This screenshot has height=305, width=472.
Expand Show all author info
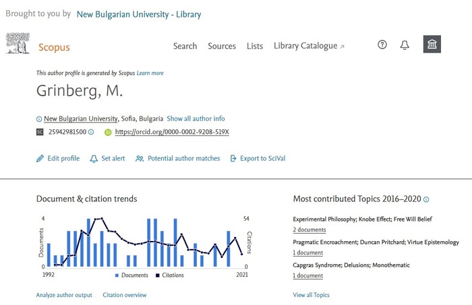196,118
